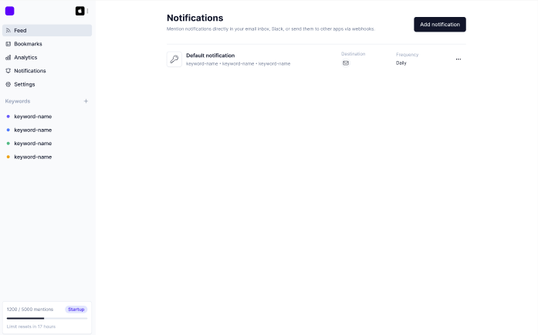Select the keyword-name with the green dot
This screenshot has width=538, height=335.
32,144
